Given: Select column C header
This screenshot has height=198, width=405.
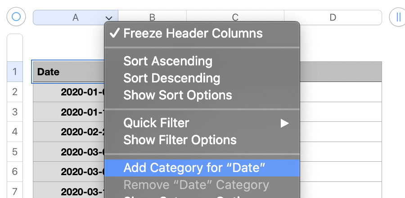Looking at the screenshot, I should coord(235,17).
